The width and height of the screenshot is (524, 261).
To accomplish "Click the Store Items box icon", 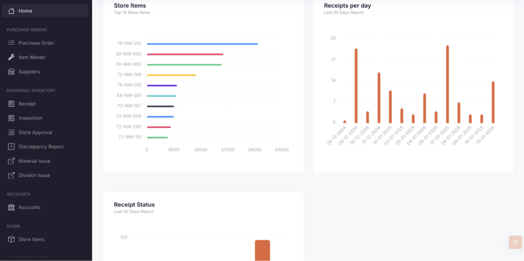I will tap(11, 240).
